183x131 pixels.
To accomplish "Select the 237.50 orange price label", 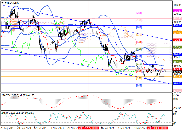I will coord(178,33).
